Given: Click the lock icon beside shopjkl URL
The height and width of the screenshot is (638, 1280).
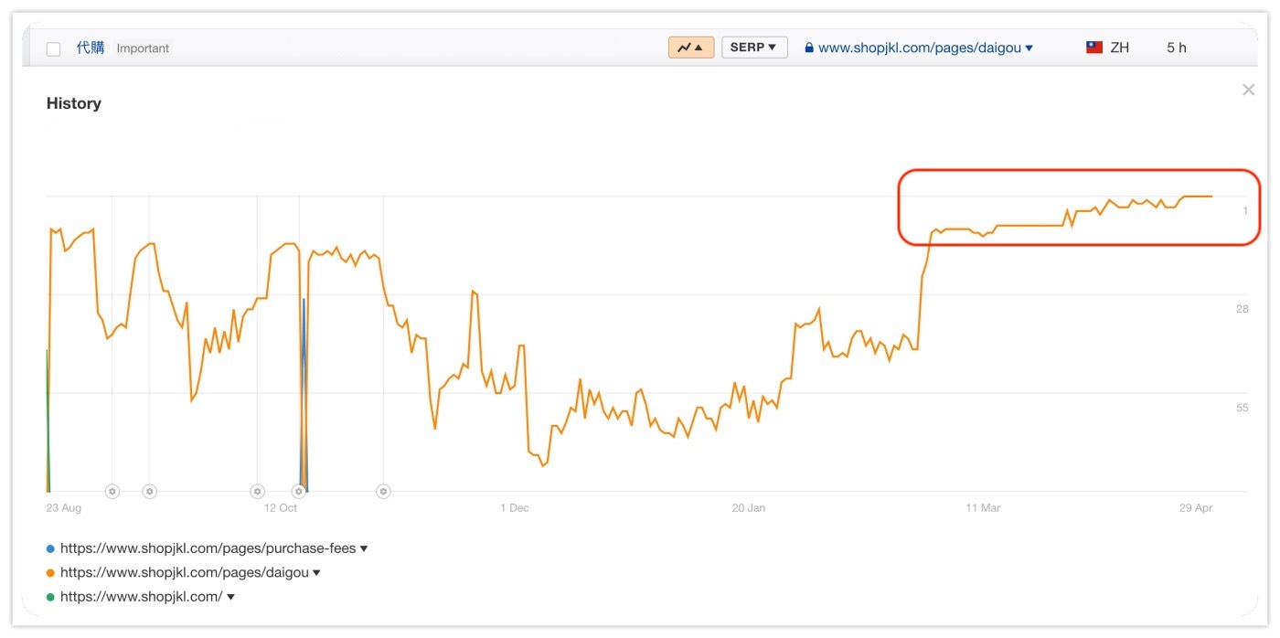Looking at the screenshot, I should [x=809, y=48].
